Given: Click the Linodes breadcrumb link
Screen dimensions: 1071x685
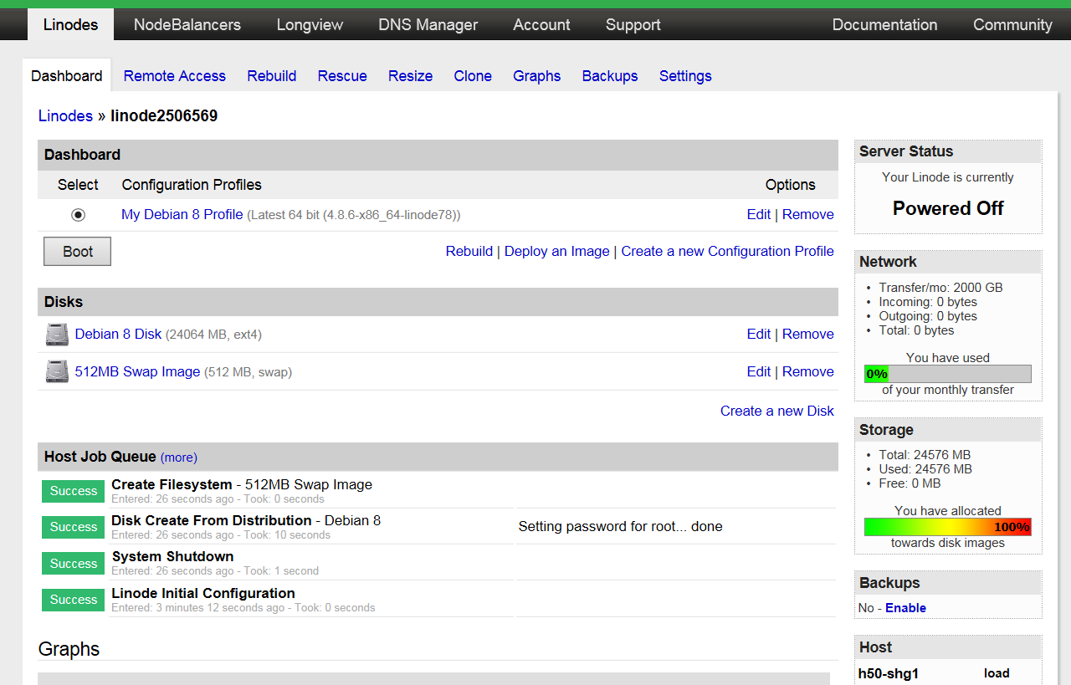Looking at the screenshot, I should point(65,116).
